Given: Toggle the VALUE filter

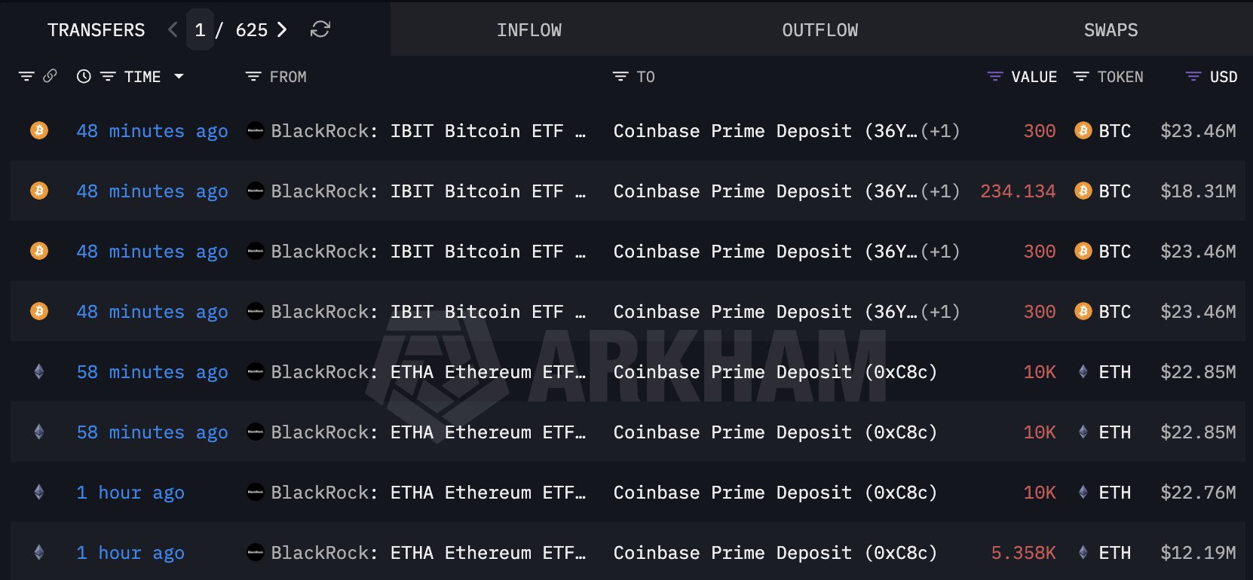Looking at the screenshot, I should coord(995,77).
